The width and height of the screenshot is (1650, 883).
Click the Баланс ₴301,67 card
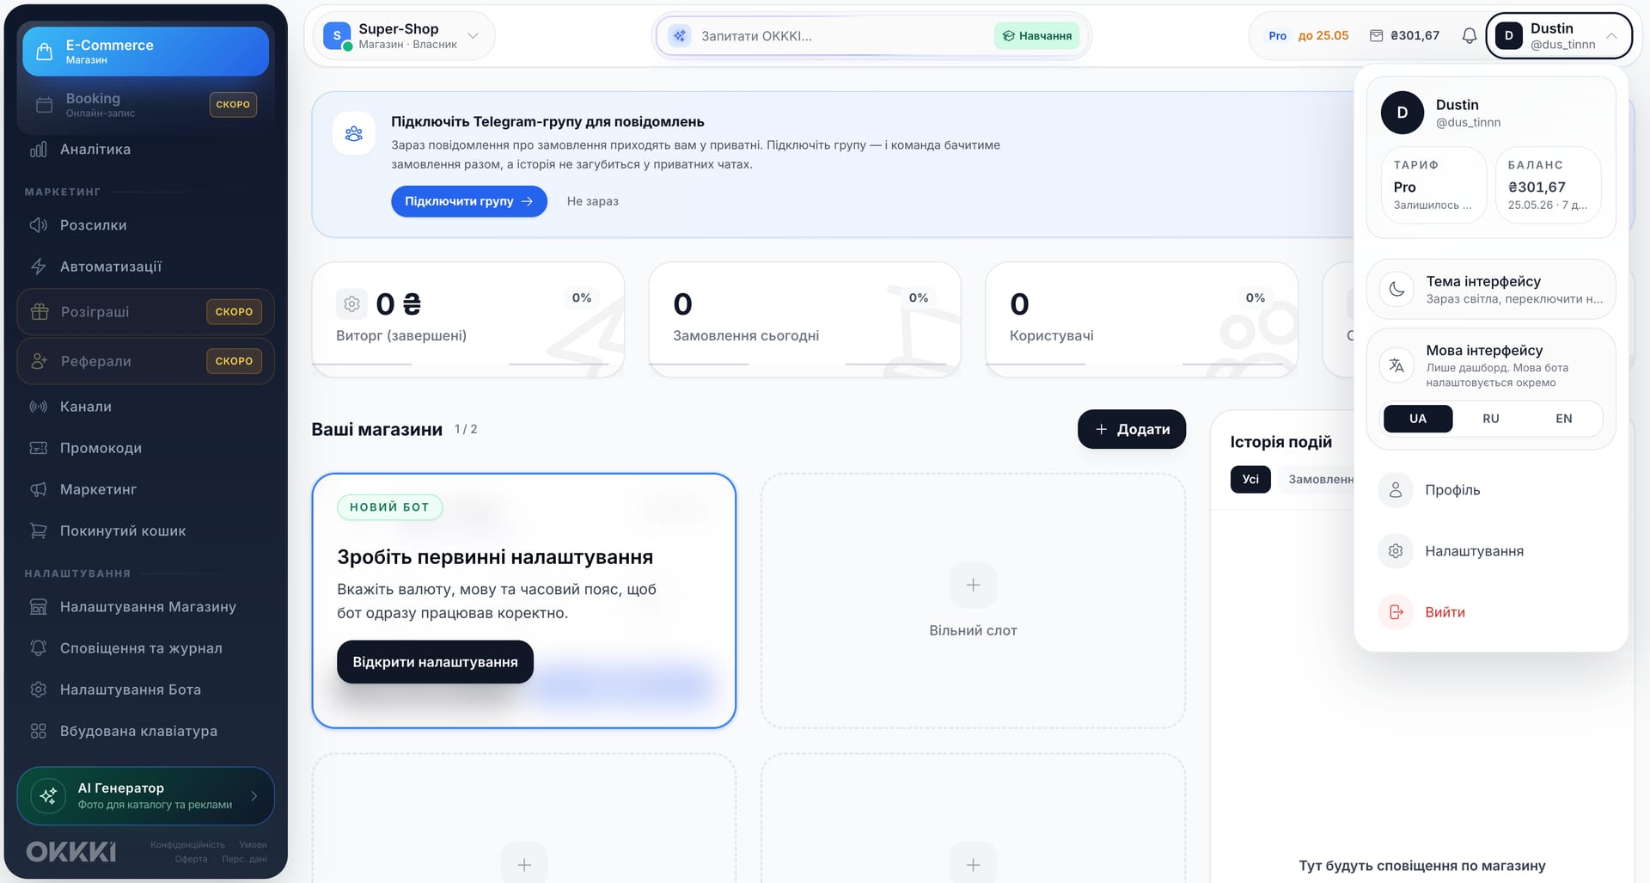coord(1548,186)
